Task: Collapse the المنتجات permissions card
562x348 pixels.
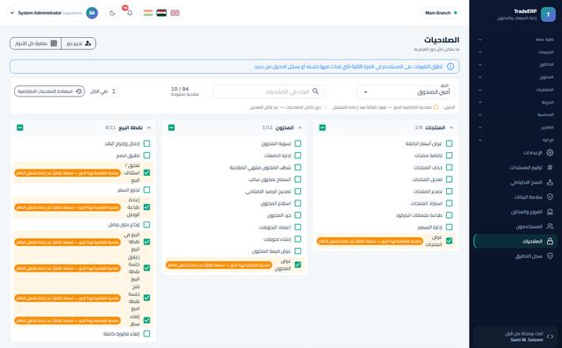Action: [451, 127]
